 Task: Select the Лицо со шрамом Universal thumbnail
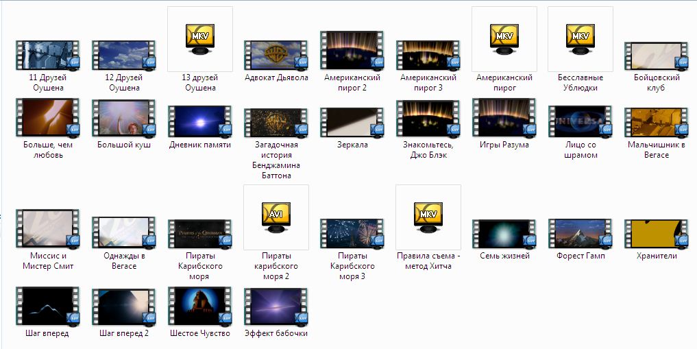pyautogui.click(x=580, y=121)
